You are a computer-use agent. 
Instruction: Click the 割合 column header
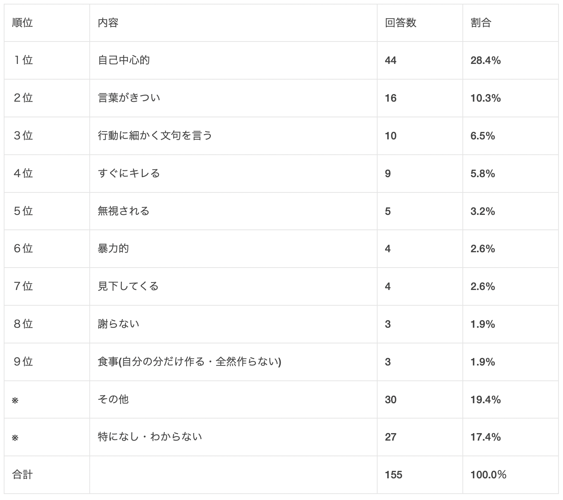pos(481,23)
